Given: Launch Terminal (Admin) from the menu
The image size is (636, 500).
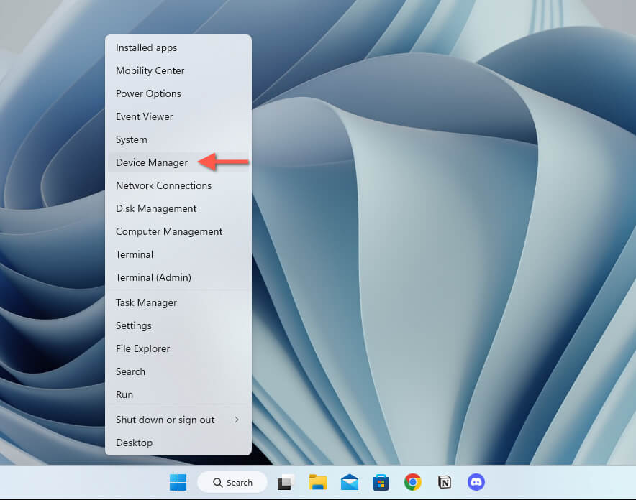Looking at the screenshot, I should pos(153,277).
